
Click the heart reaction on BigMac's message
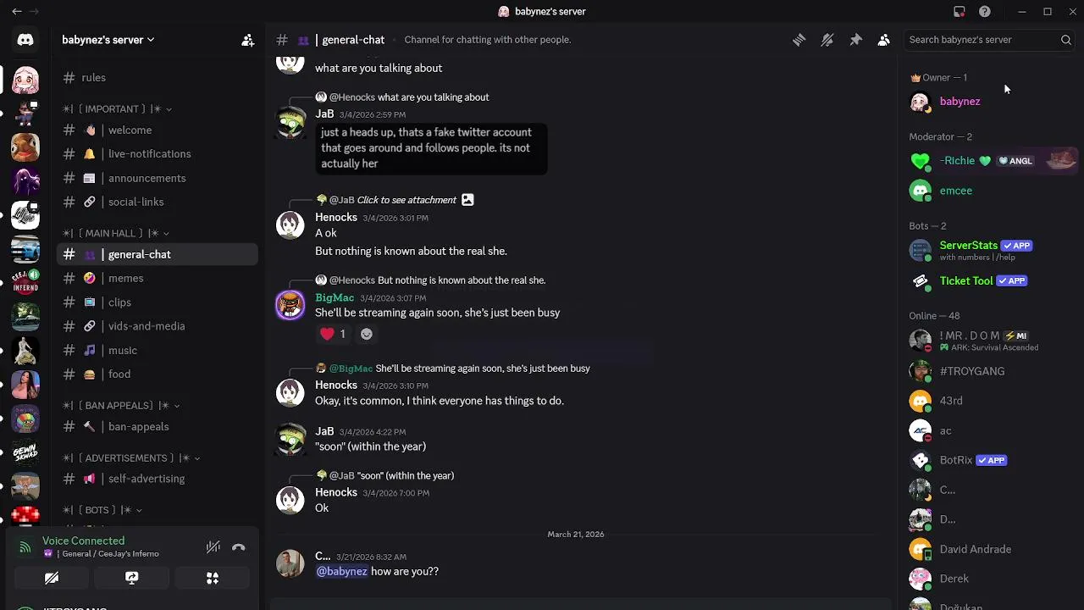coord(333,334)
